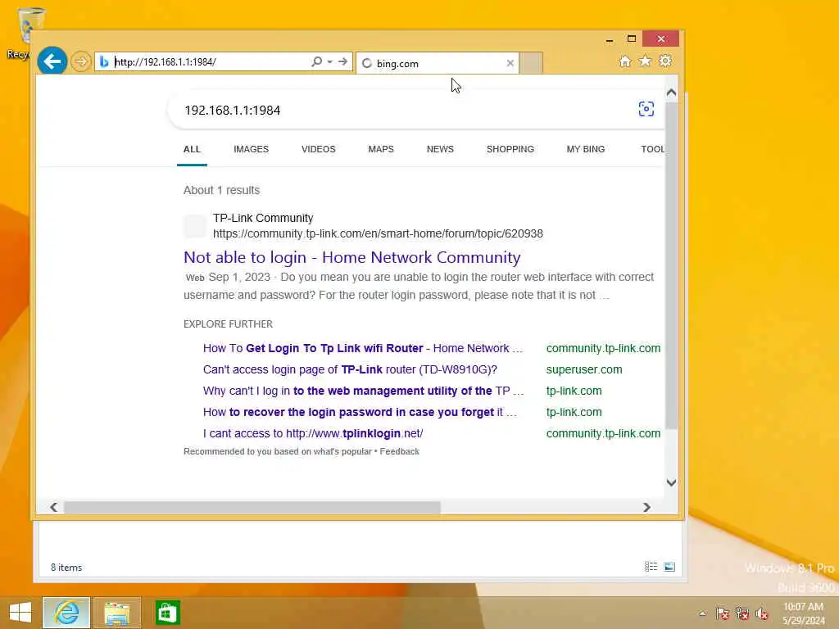Screen dimensions: 839x629
Task: Switch to the MAPS tab
Action: pyautogui.click(x=381, y=149)
